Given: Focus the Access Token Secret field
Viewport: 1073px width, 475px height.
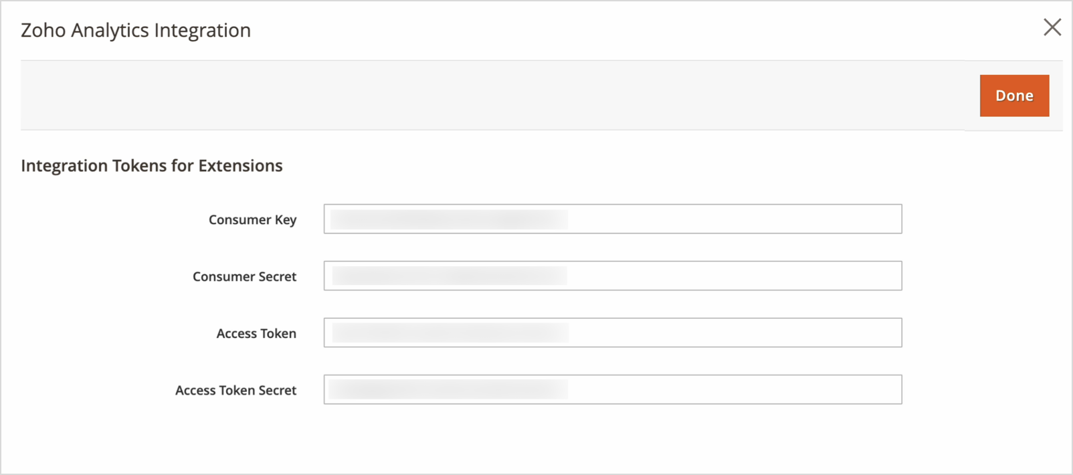Looking at the screenshot, I should point(612,390).
